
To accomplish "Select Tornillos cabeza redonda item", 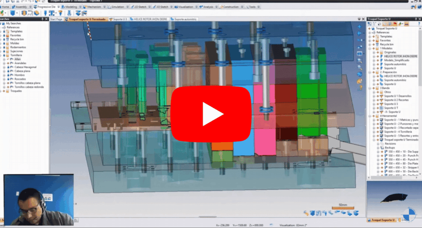I will point(29,87).
